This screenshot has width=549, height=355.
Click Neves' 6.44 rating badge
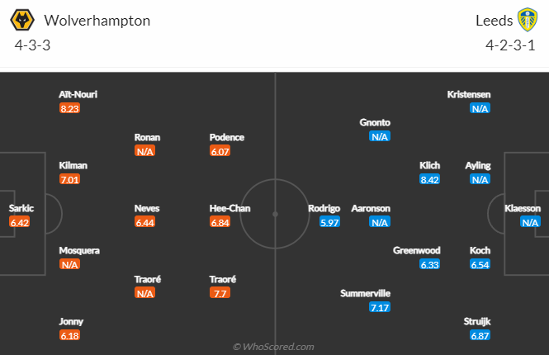click(144, 222)
